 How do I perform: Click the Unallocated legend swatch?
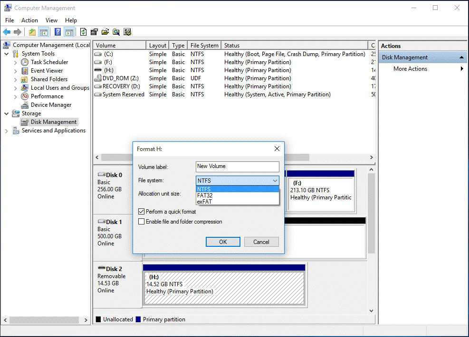[x=98, y=319]
